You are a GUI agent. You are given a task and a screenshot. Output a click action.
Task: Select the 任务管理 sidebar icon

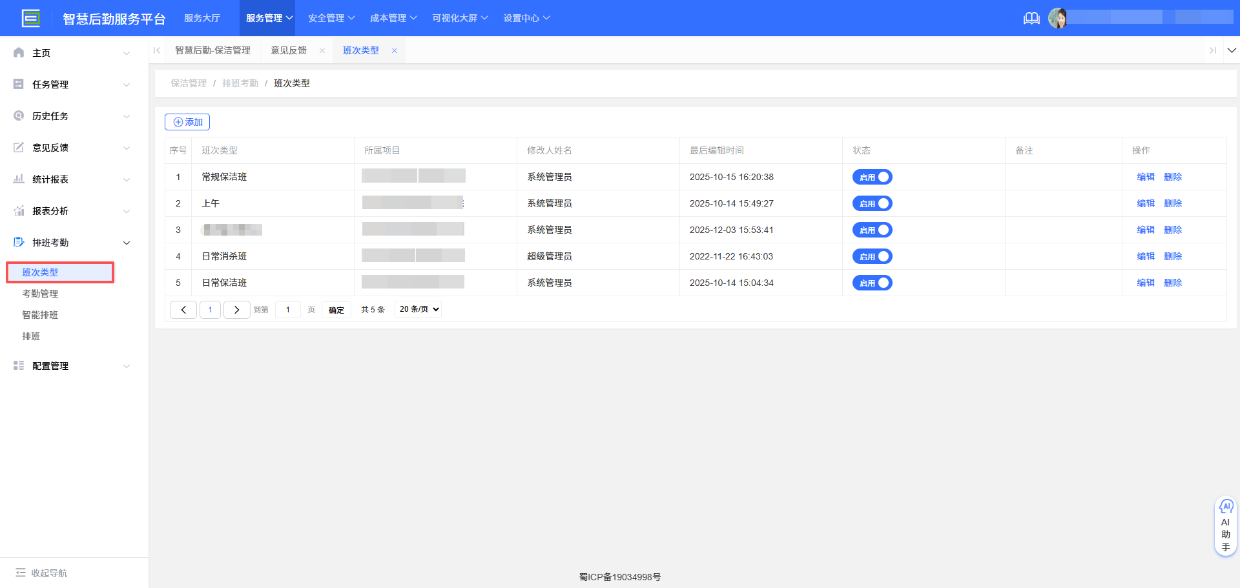tap(19, 84)
